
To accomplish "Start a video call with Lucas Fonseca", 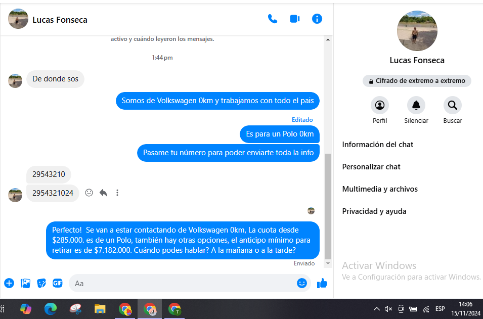I will (x=295, y=19).
